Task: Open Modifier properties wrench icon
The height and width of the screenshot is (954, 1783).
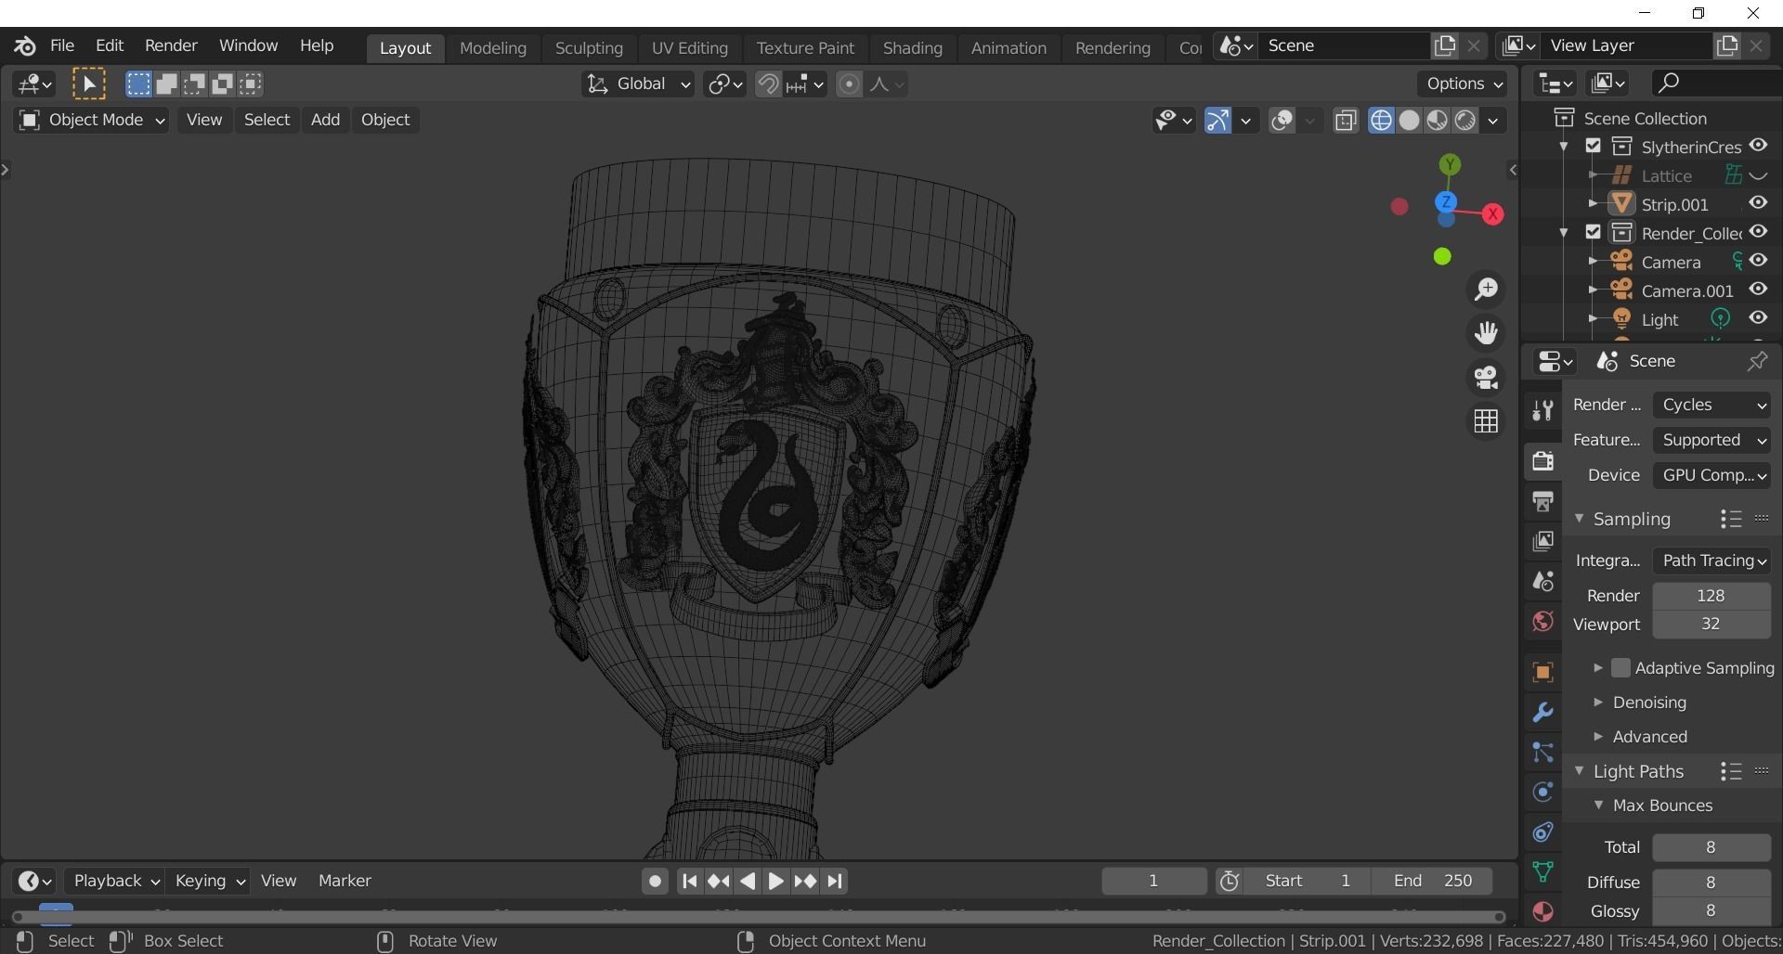Action: 1542,713
